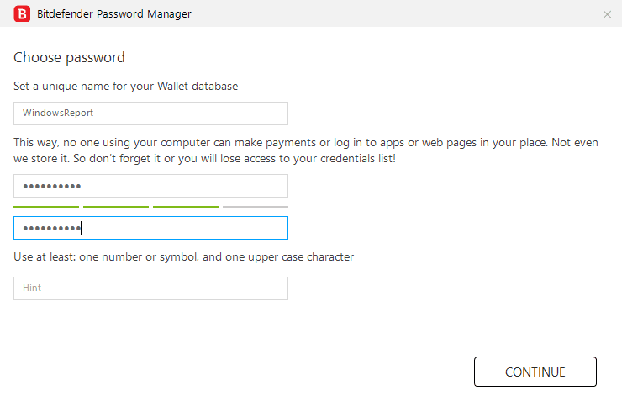Click the gray unfilled strength segment
Screen dimensions: 622x412
click(256, 206)
